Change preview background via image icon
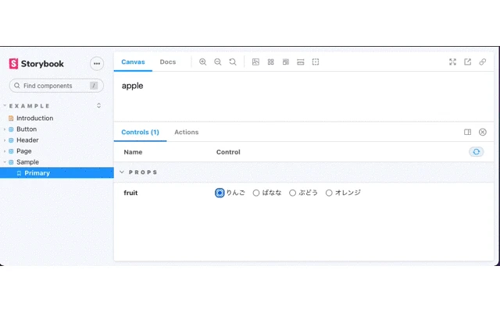Image resolution: width=500 pixels, height=312 pixels. pos(255,62)
